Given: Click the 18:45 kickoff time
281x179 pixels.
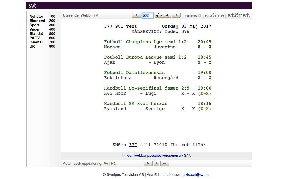Looking at the screenshot, I should click(204, 57).
